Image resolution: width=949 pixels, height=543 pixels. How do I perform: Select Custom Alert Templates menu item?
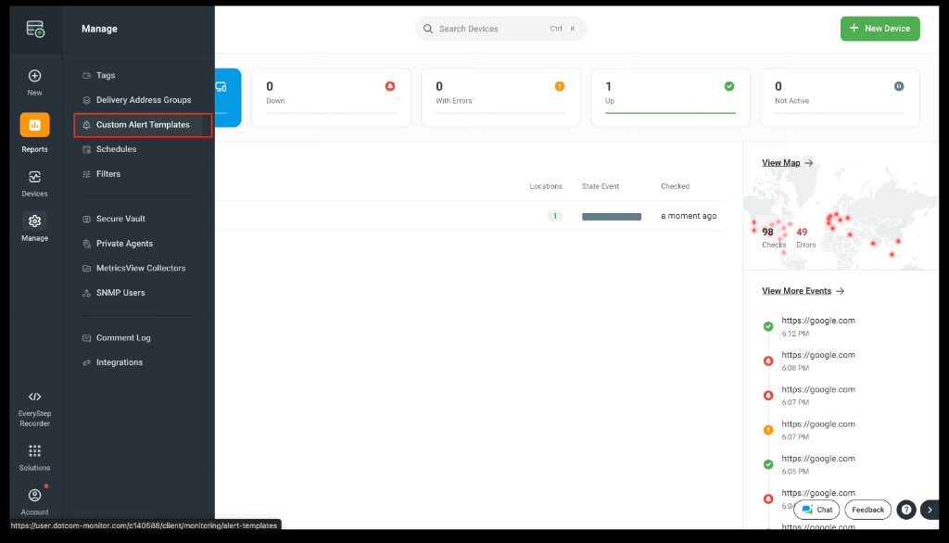[x=143, y=125]
